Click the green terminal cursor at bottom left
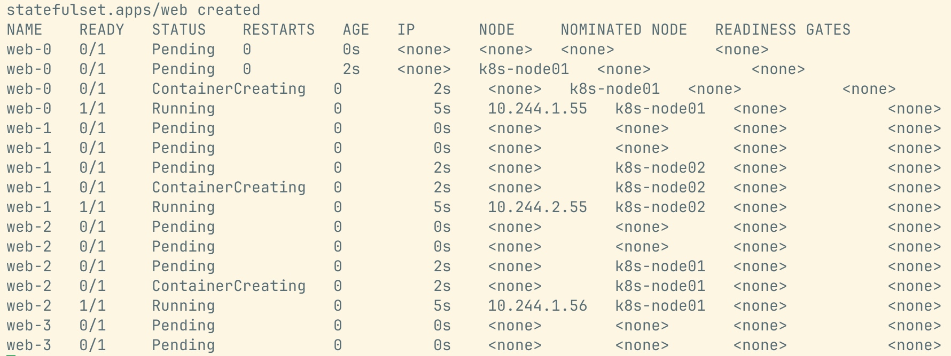This screenshot has width=951, height=356. (x=11, y=354)
